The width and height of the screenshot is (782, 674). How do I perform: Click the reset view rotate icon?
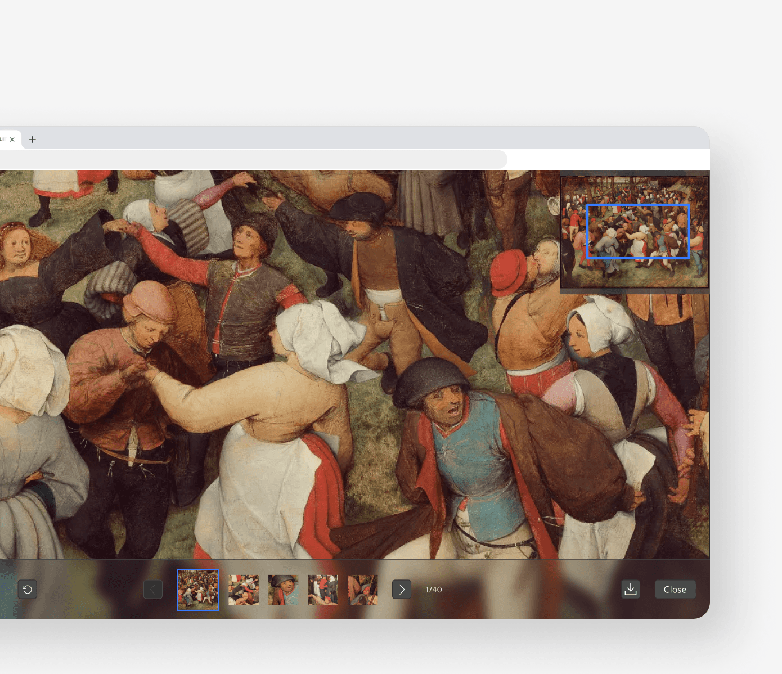pos(27,589)
